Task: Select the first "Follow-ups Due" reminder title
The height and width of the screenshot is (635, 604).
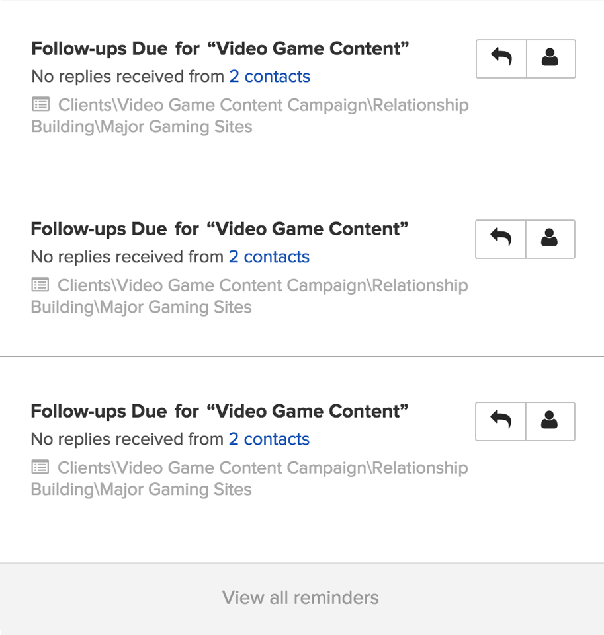Action: pos(220,49)
